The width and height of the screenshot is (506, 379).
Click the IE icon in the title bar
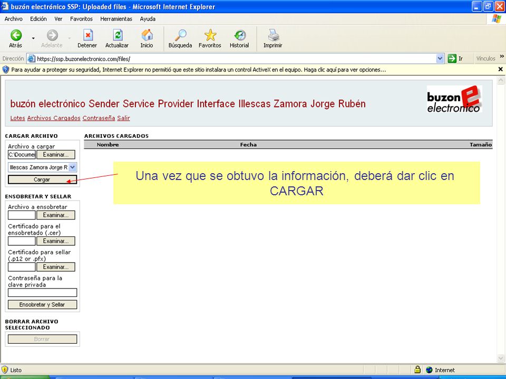[5, 6]
